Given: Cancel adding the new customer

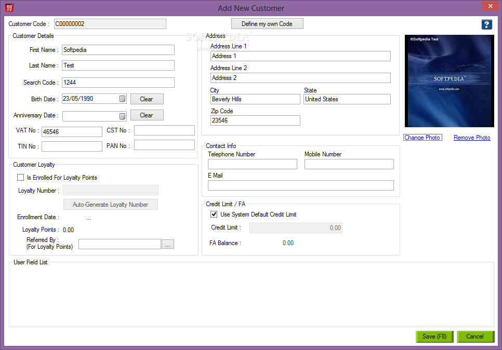Looking at the screenshot, I should click(475, 336).
